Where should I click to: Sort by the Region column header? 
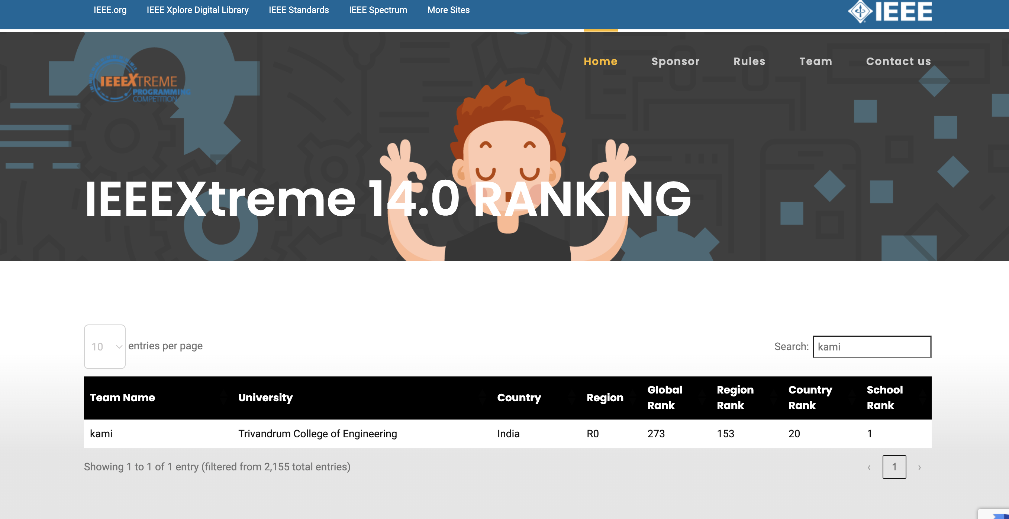[x=611, y=398]
